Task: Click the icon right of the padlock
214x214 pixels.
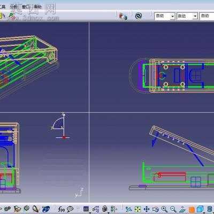Action: [x=113, y=209]
